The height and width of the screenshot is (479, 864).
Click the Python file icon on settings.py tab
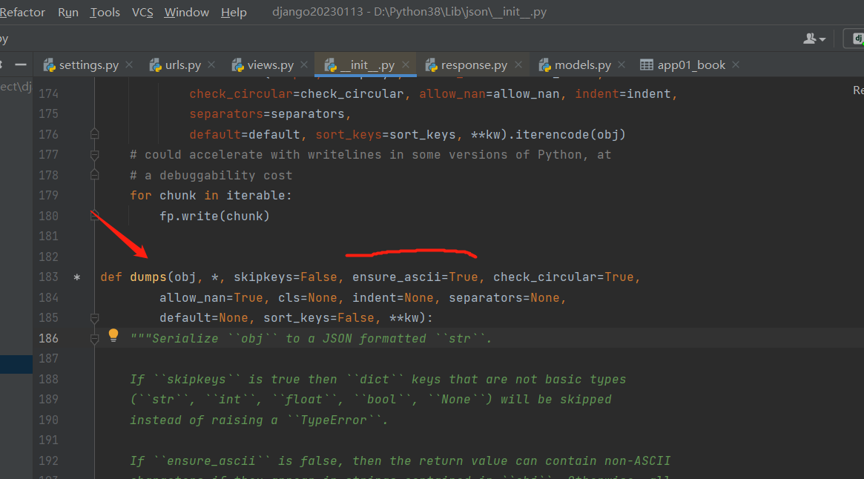pos(50,65)
